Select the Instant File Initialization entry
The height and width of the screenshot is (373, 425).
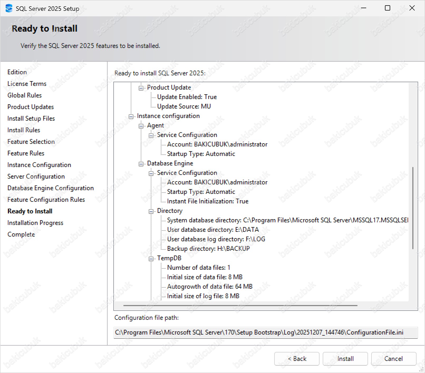pos(207,201)
